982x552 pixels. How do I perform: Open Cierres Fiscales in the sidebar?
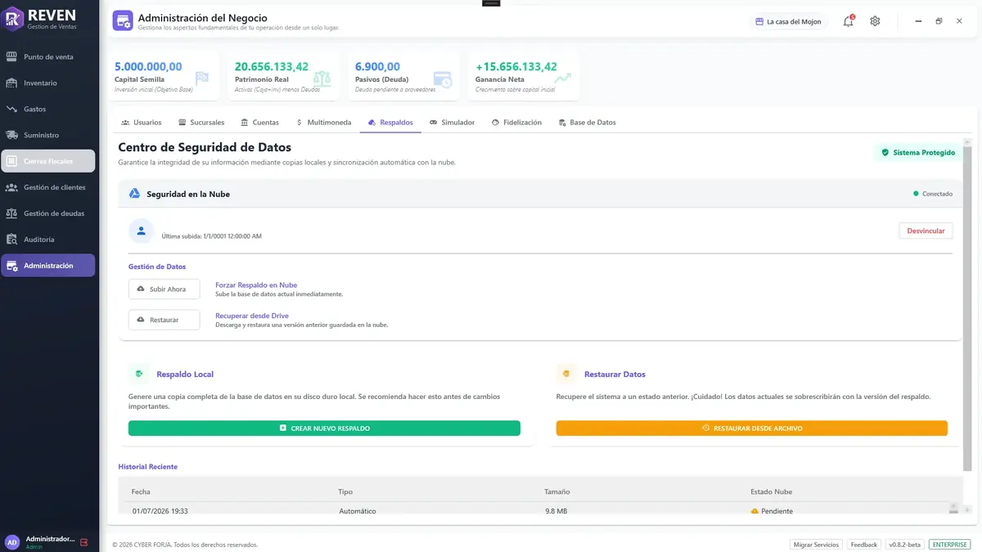point(48,161)
